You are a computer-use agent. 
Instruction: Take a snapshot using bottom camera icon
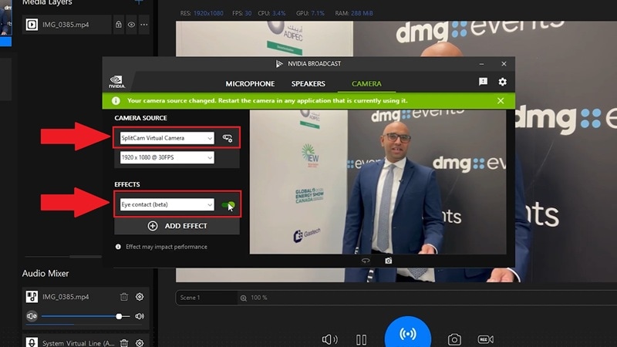[454, 339]
